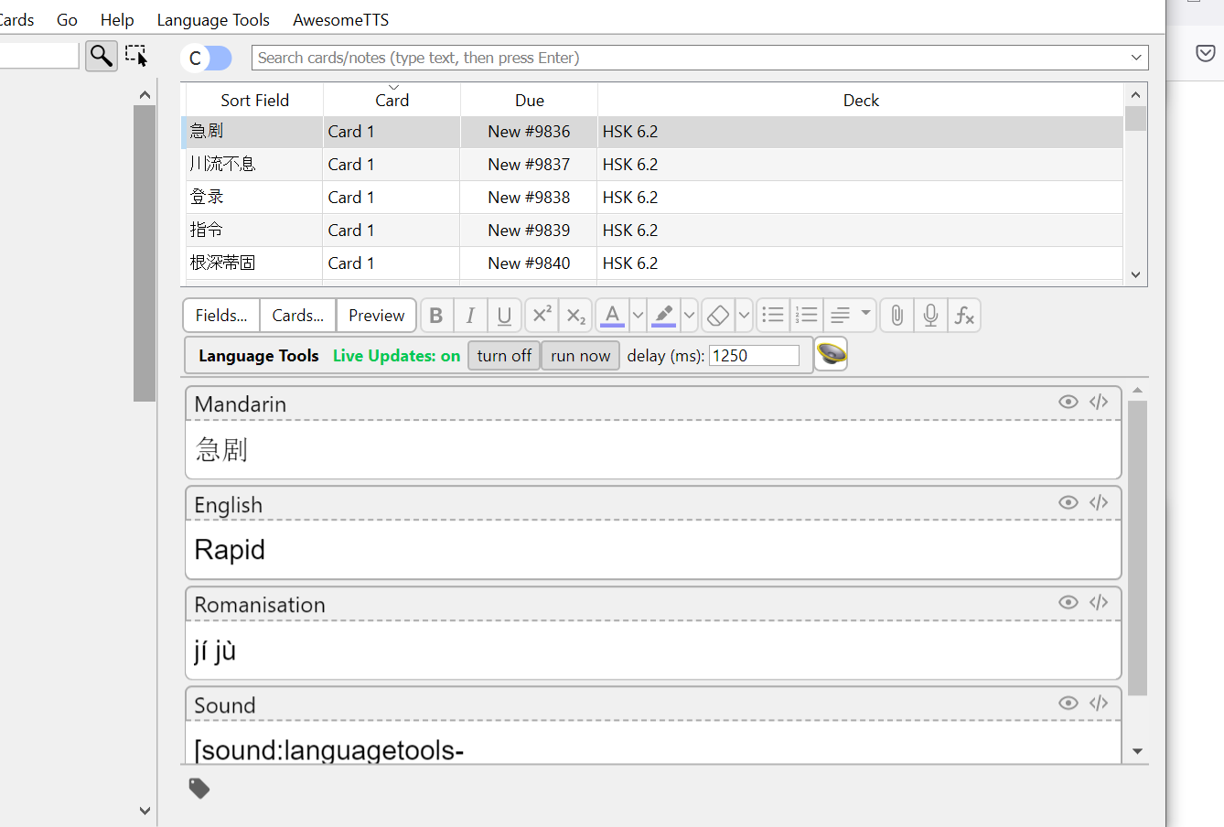Open the highlight color dropdown arrow
The height and width of the screenshot is (827, 1224).
[688, 315]
